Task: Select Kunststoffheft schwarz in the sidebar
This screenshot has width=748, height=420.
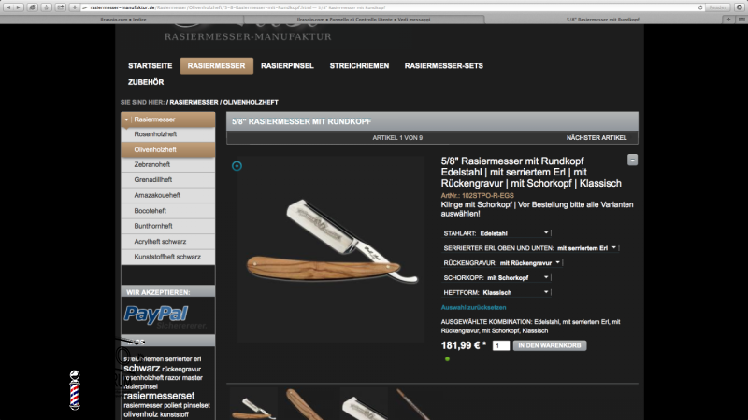Action: (x=168, y=257)
